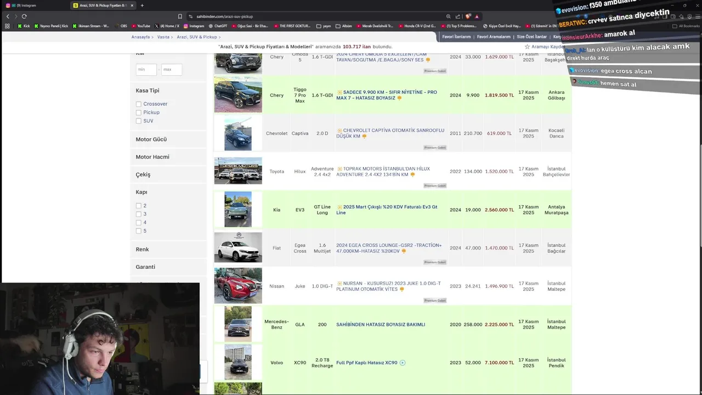Open the ChatGPT bookmark
The height and width of the screenshot is (395, 702).
tap(218, 26)
